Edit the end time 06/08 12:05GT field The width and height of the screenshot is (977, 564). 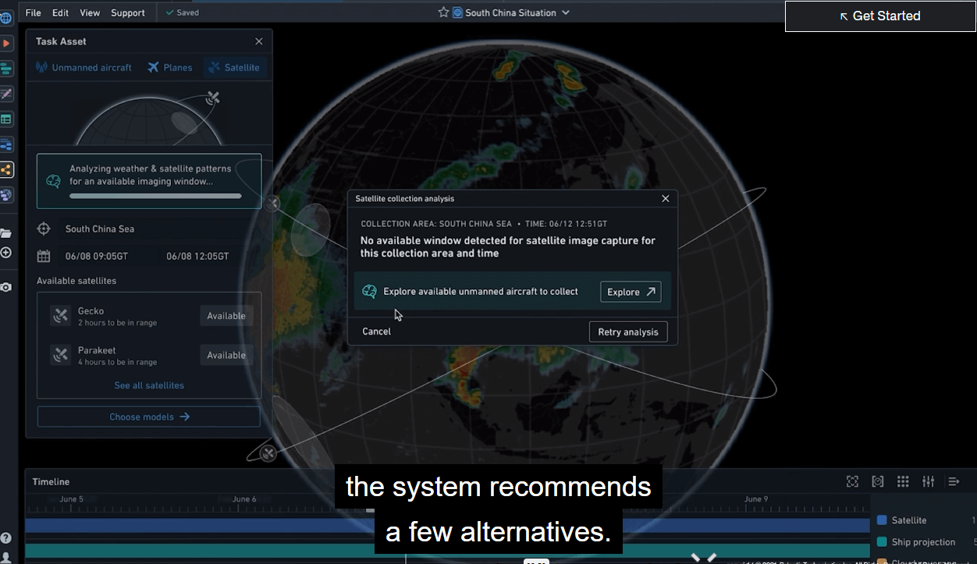click(197, 256)
